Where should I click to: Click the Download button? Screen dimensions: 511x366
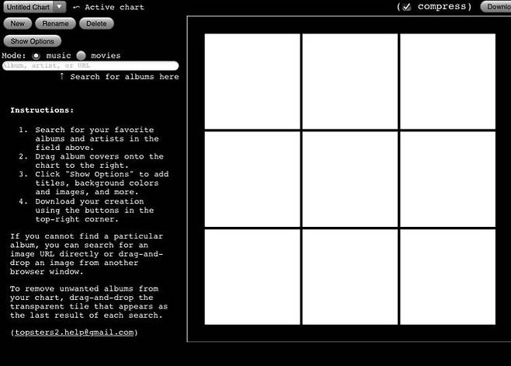(497, 7)
